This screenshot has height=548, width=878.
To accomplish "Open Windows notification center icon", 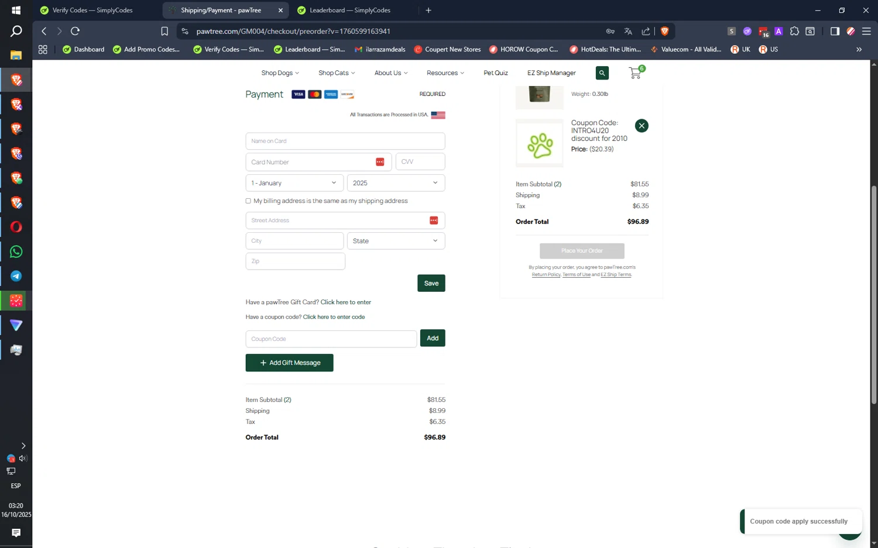I will [16, 533].
